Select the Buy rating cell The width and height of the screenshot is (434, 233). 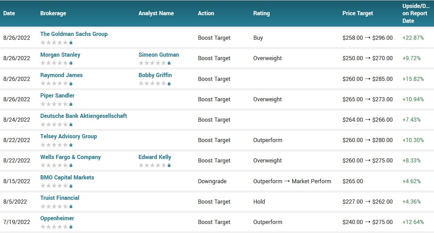point(258,38)
